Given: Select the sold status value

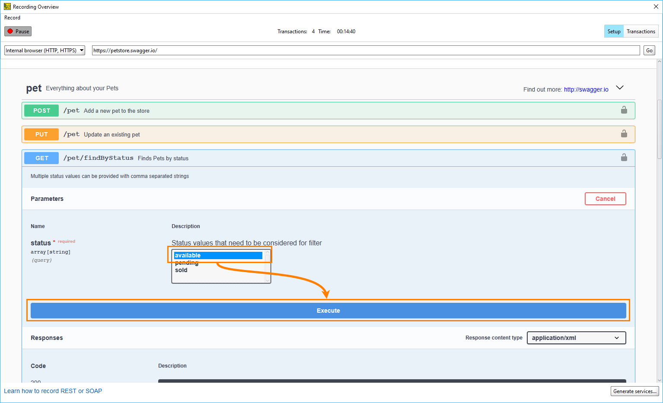Looking at the screenshot, I should (x=181, y=270).
